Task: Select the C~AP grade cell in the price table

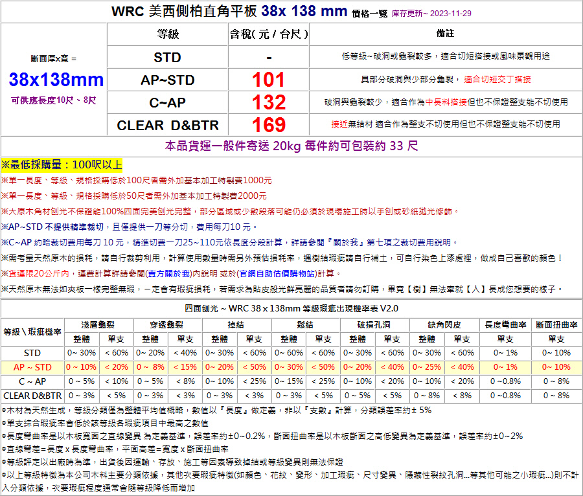Action: click(167, 102)
